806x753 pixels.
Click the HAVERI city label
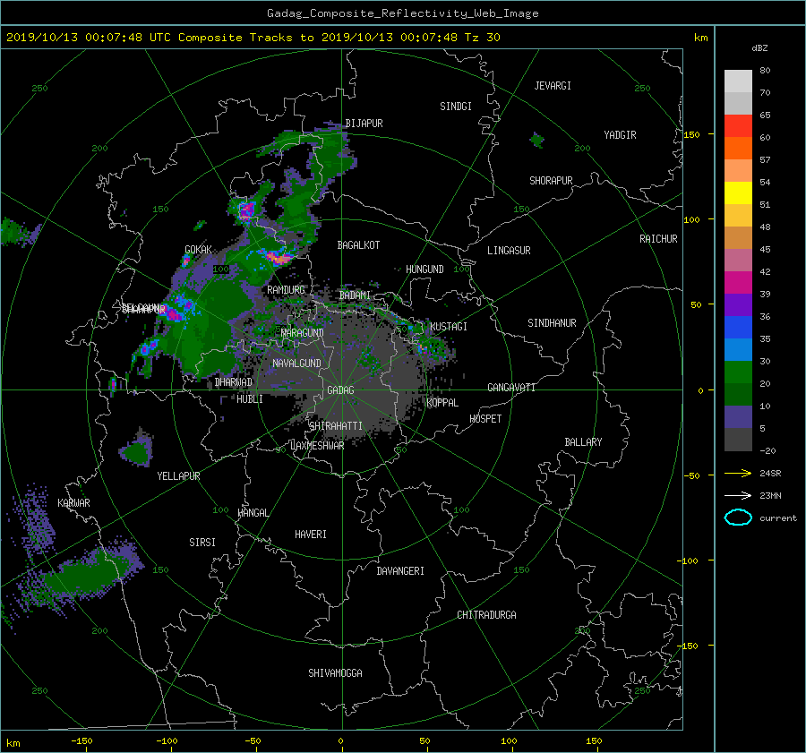[311, 535]
